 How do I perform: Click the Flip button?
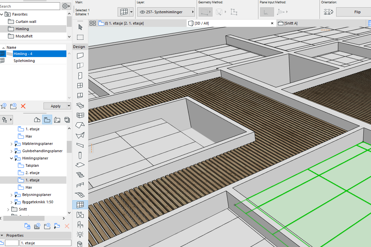[x=353, y=12]
